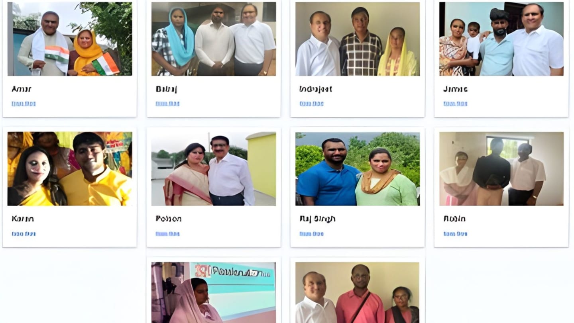This screenshot has height=323, width=574.
Task: Open photo of couple holding Indian flags
Action: (70, 39)
